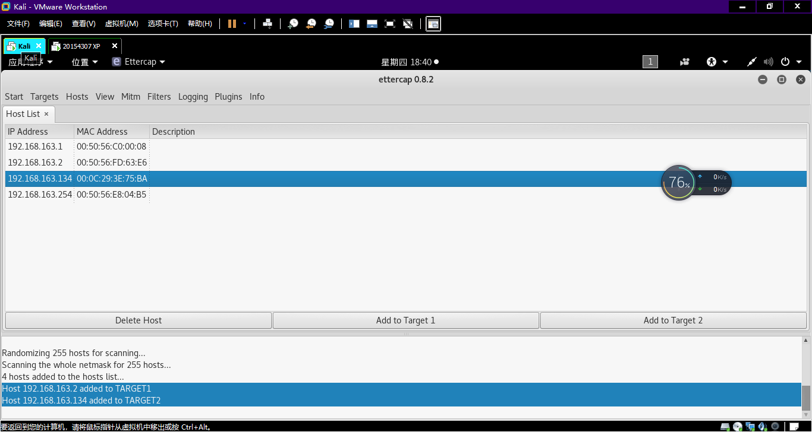The height and width of the screenshot is (432, 812).
Task: Click the Add to Target 1 button
Action: 405,320
